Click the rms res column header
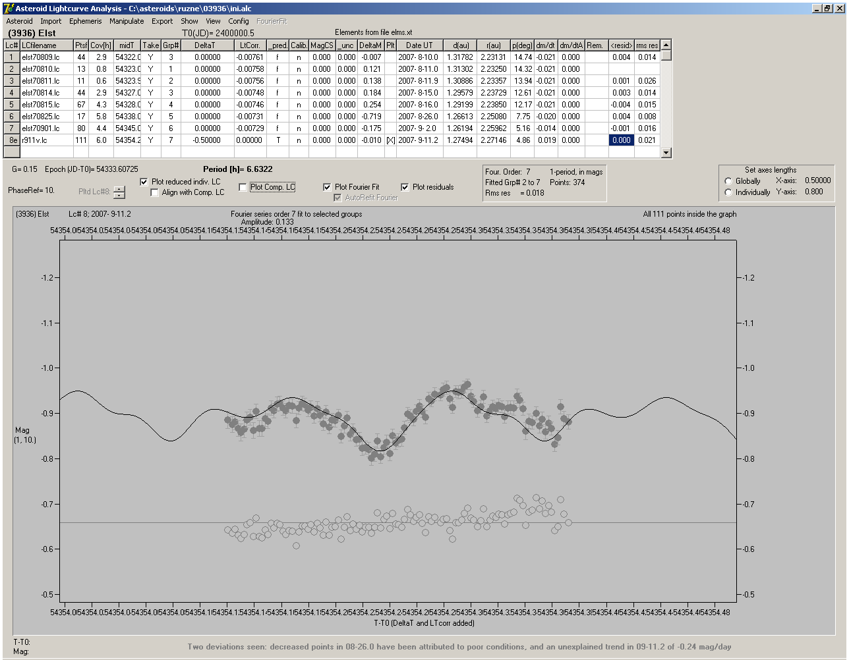This screenshot has height=660, width=849. (647, 45)
